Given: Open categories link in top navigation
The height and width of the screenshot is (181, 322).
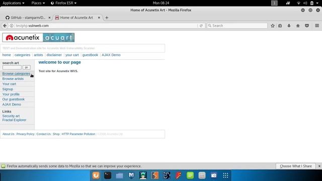Looking at the screenshot, I should coord(22,55).
